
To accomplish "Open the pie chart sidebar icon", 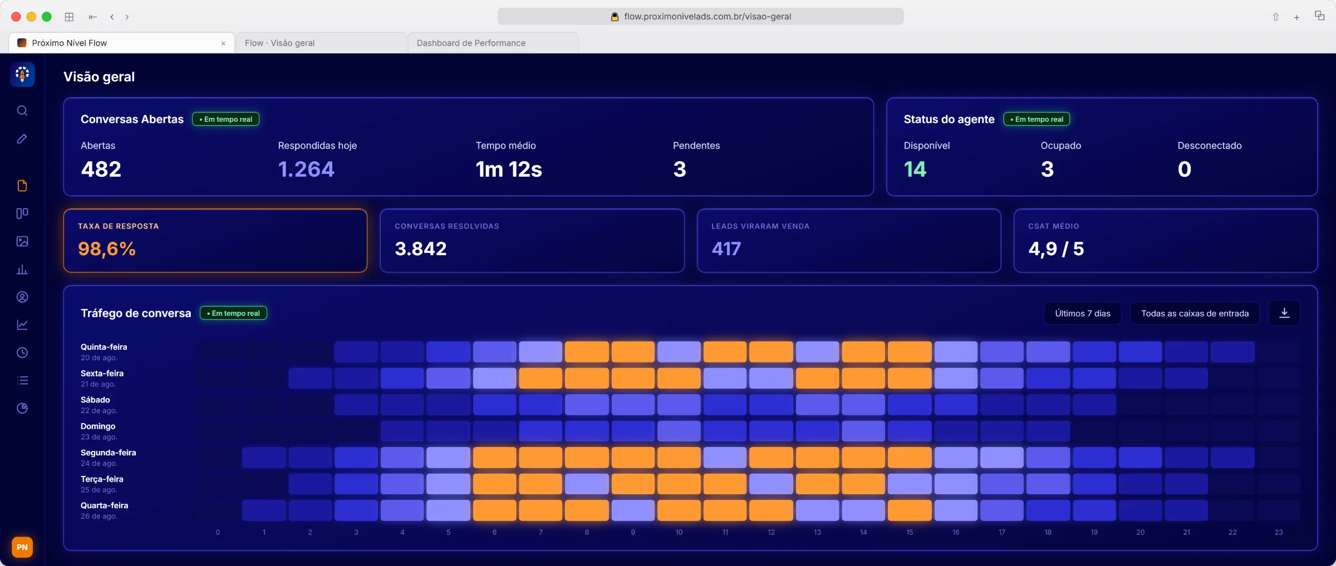I will coord(22,408).
